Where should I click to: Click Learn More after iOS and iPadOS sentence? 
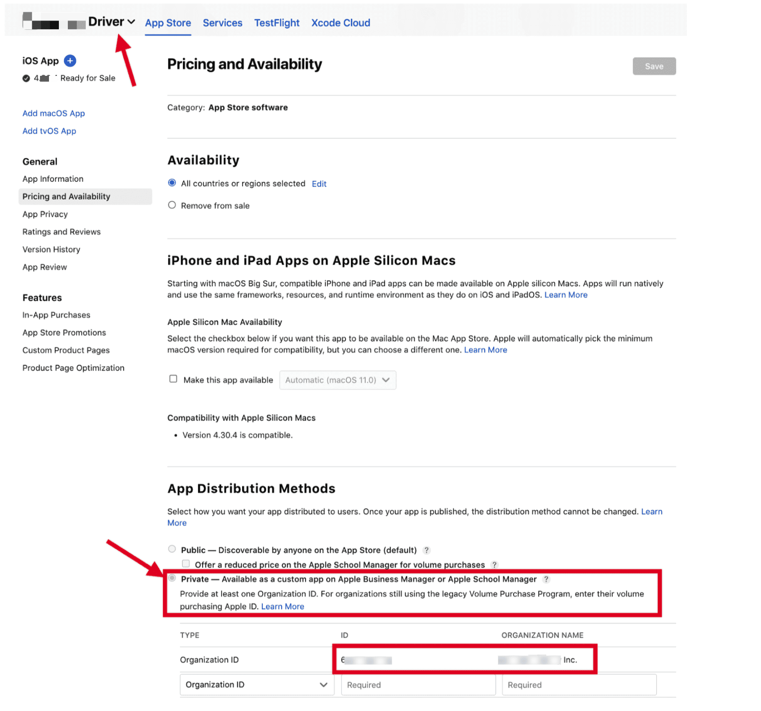(x=566, y=295)
